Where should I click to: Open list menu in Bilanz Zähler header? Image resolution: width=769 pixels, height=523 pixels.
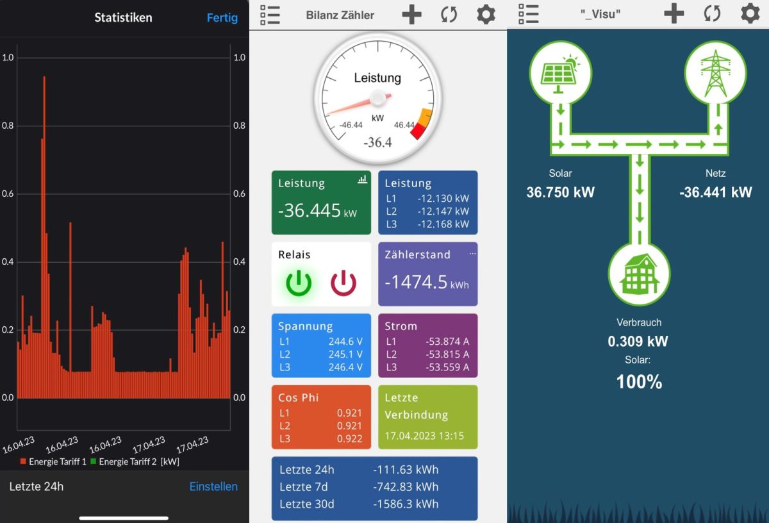[270, 15]
